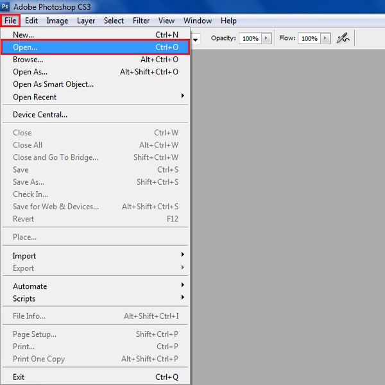The height and width of the screenshot is (385, 385).
Task: Click the dropdown arrow left of Opacity
Action: [196, 40]
